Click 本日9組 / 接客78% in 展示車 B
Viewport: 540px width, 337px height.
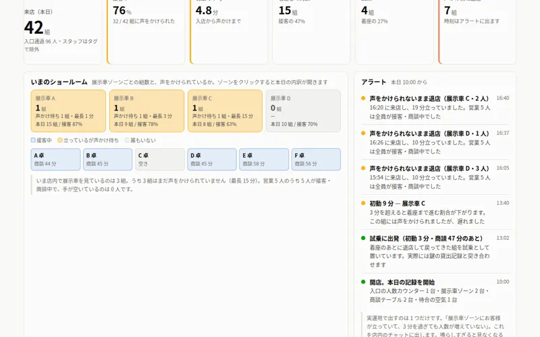pos(136,124)
